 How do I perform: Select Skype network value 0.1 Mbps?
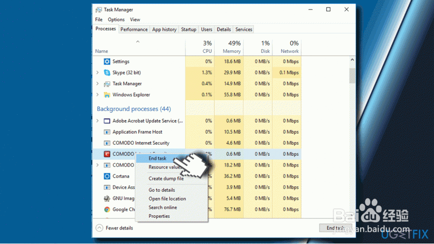coord(289,73)
